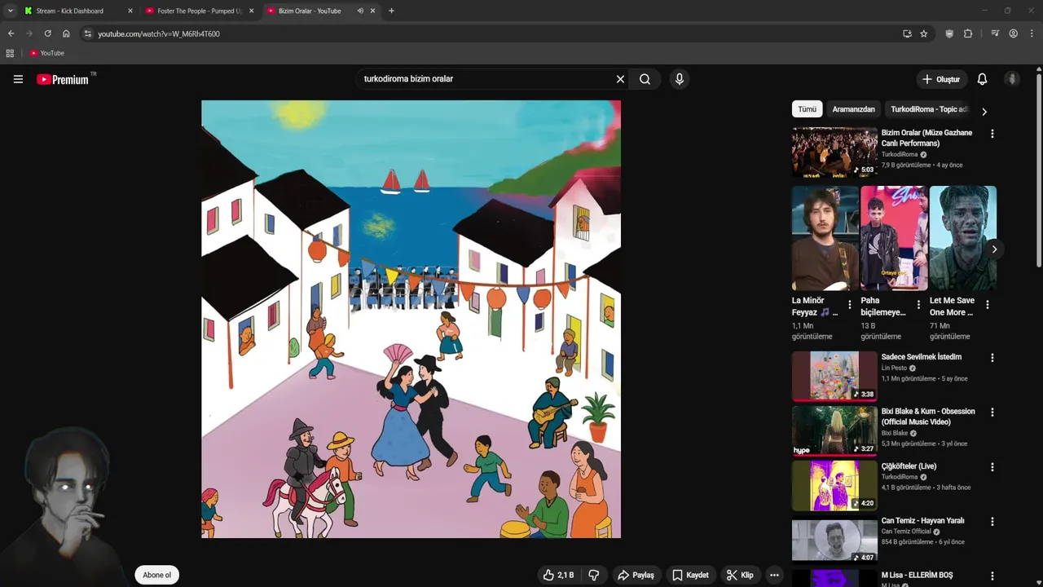Advance filter chips with right chevron

[984, 112]
